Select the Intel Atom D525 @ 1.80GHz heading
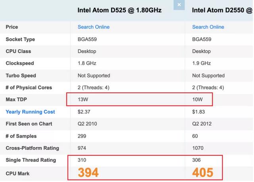The height and width of the screenshot is (182, 254). coord(119,10)
